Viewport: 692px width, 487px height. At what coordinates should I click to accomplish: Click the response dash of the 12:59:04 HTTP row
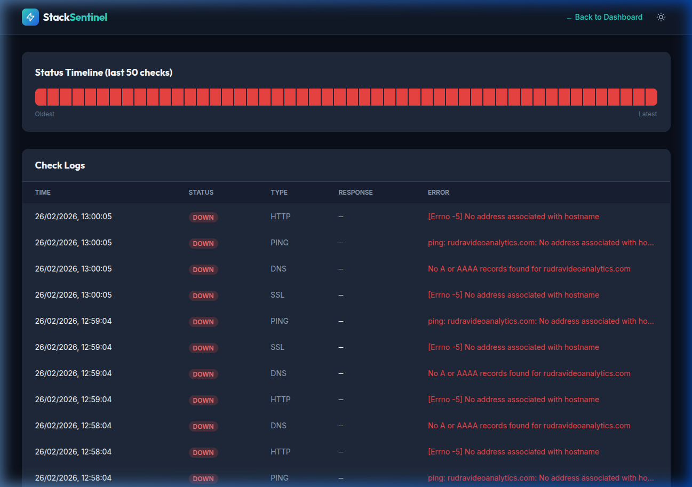click(x=341, y=400)
